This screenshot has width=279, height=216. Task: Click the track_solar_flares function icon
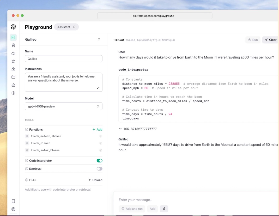27,150
